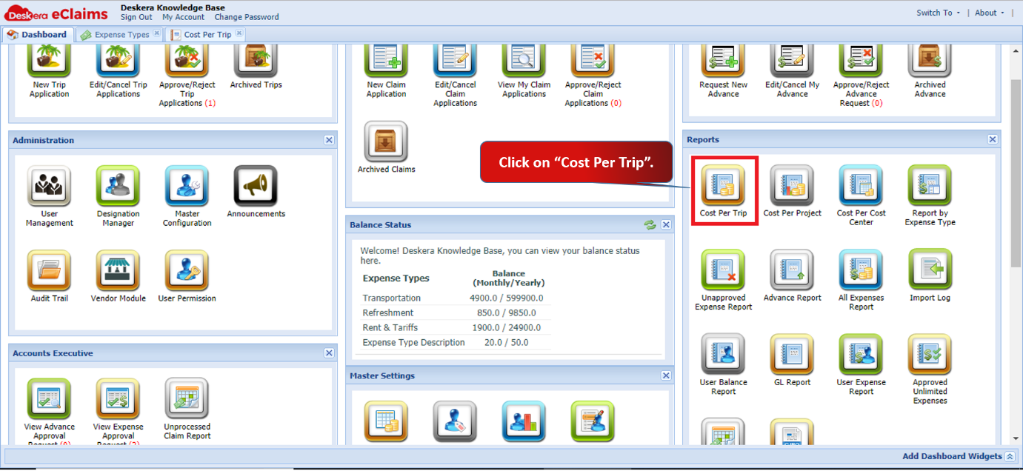Image resolution: width=1023 pixels, height=471 pixels.
Task: Close the Master Settings widget
Action: coord(666,375)
